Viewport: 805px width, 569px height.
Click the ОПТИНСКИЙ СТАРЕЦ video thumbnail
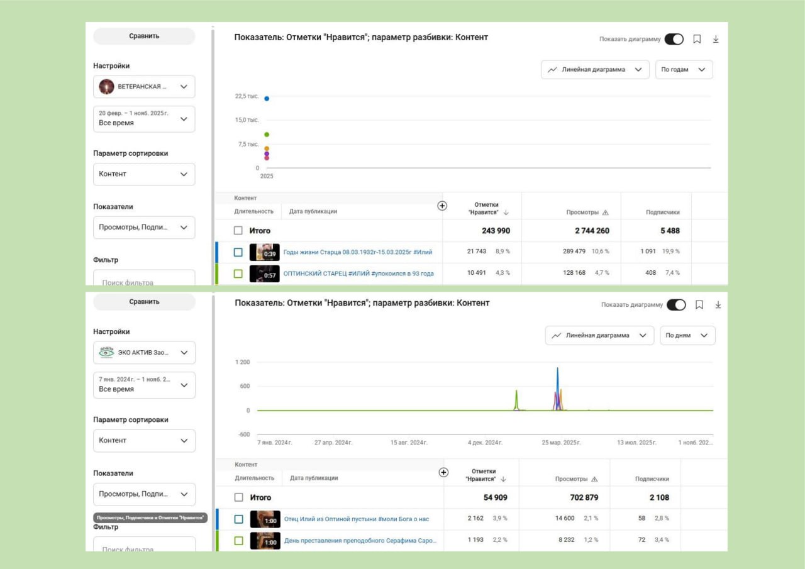tap(264, 273)
